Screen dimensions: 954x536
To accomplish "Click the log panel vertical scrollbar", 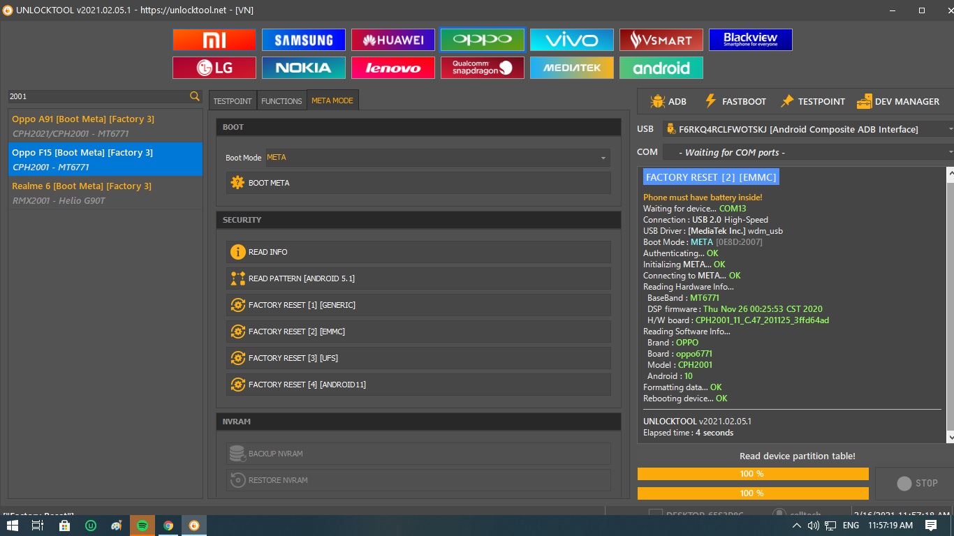I will pyautogui.click(x=950, y=305).
